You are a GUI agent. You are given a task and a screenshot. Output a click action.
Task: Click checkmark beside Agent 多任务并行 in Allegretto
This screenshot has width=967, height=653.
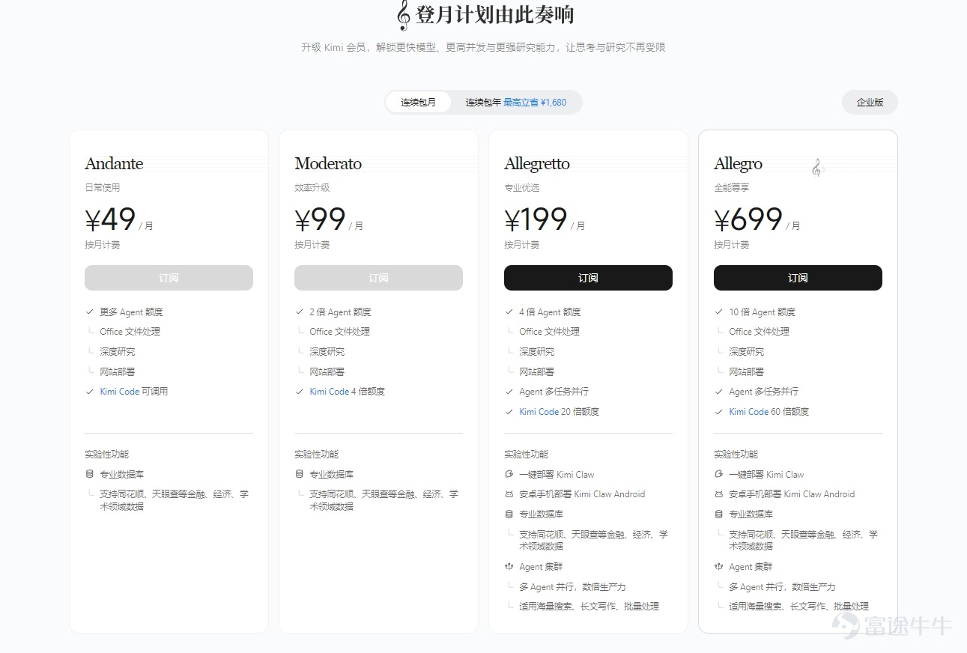pos(509,392)
